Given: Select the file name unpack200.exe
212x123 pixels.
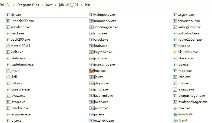Looking at the screenshot, I should point(22,21).
